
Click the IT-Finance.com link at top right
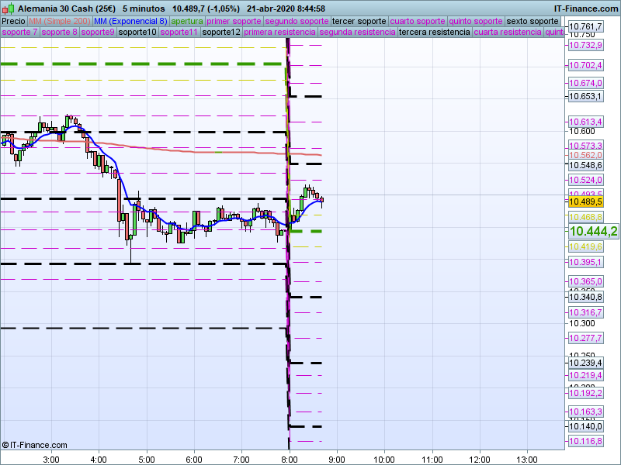(586, 9)
